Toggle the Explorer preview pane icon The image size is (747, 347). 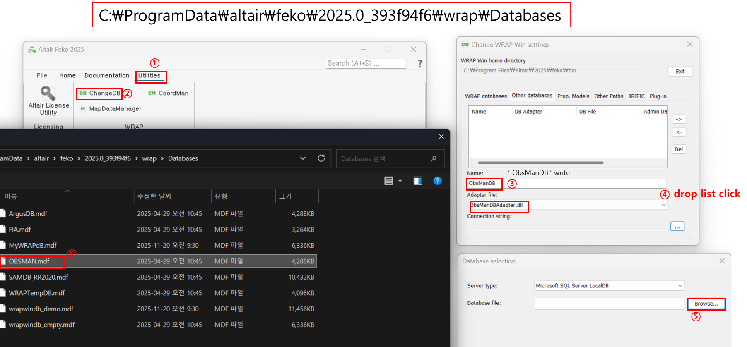pyautogui.click(x=418, y=181)
